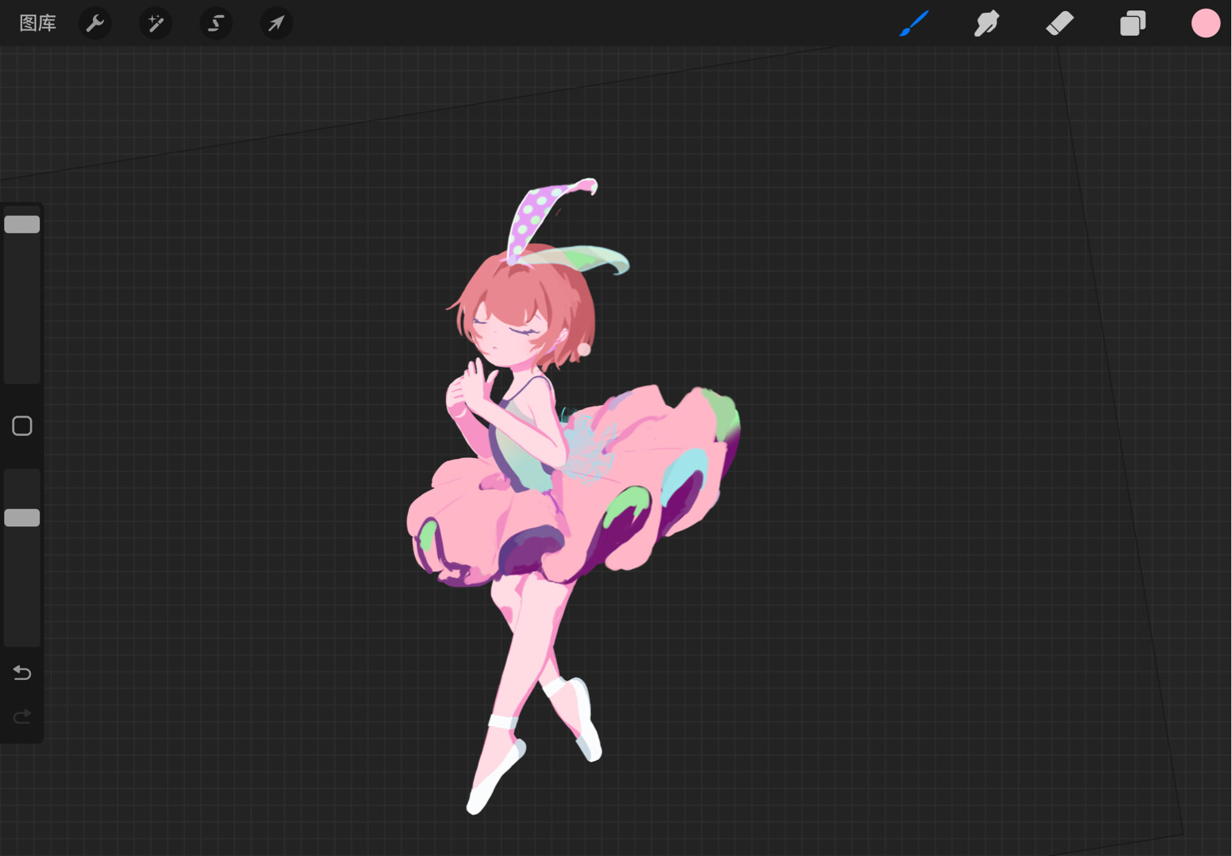Open the pink active color swatch
The height and width of the screenshot is (856, 1232).
(x=1205, y=23)
